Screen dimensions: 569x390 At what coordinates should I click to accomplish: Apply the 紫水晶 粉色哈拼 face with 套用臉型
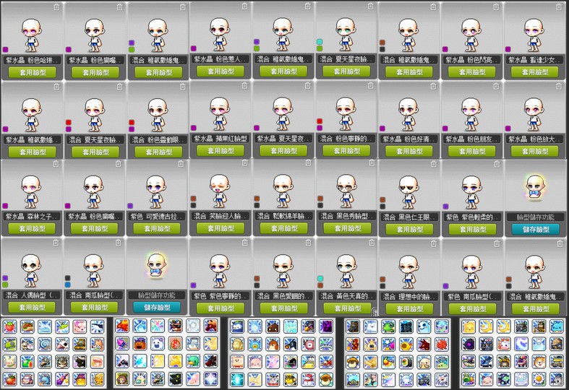(33, 72)
